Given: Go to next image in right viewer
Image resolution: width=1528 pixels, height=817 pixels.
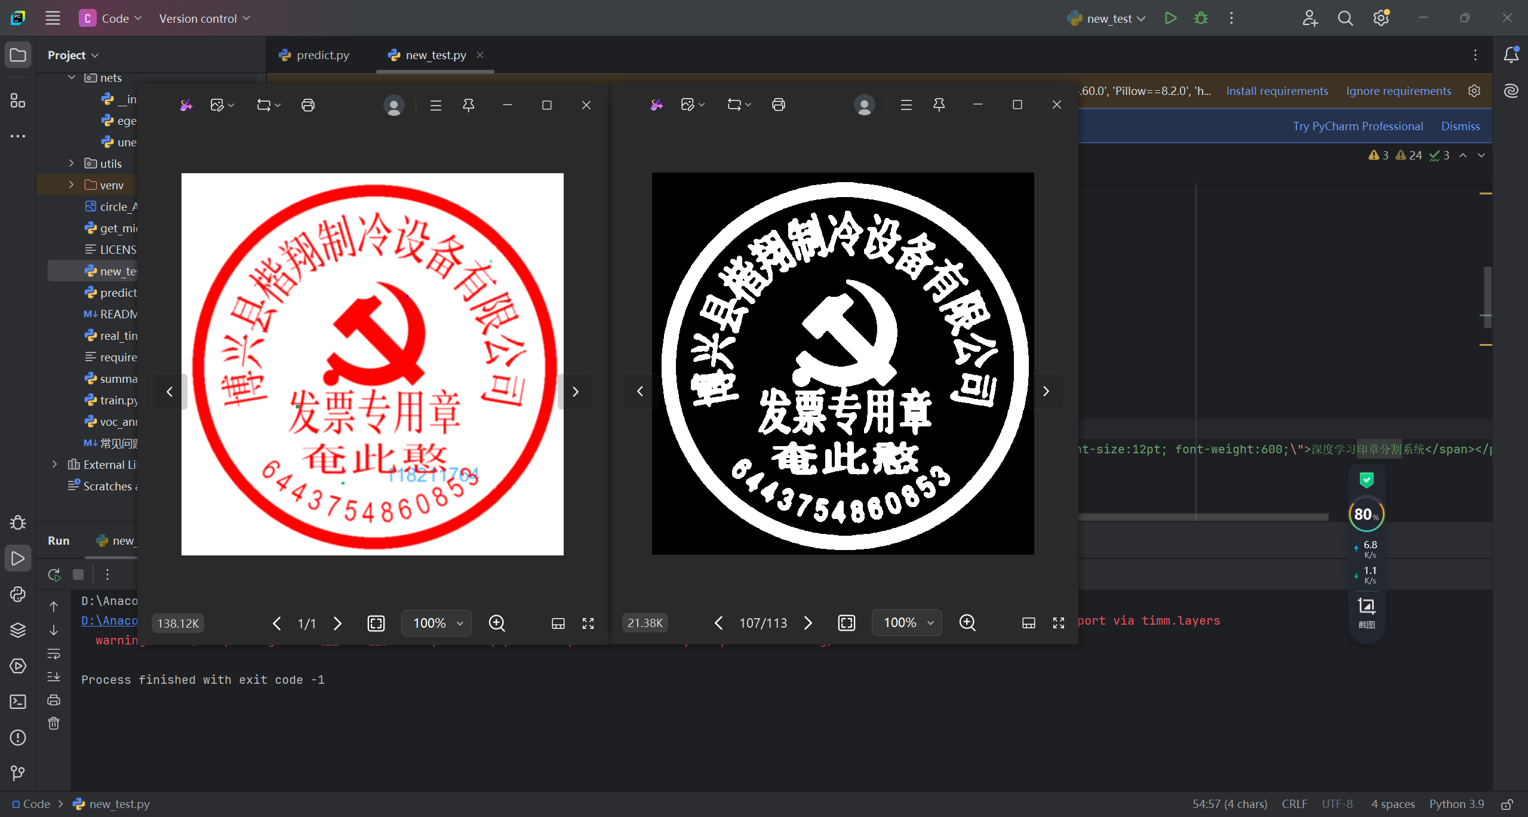Looking at the screenshot, I should pyautogui.click(x=808, y=623).
